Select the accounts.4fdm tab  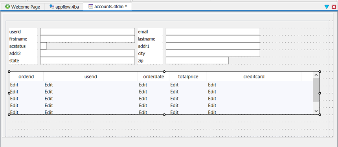coord(108,6)
